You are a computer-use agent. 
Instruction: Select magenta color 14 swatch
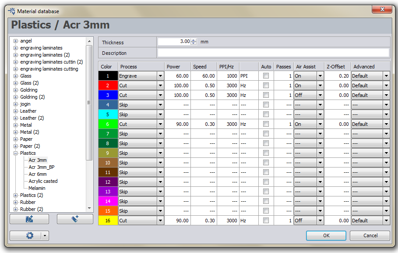point(108,201)
